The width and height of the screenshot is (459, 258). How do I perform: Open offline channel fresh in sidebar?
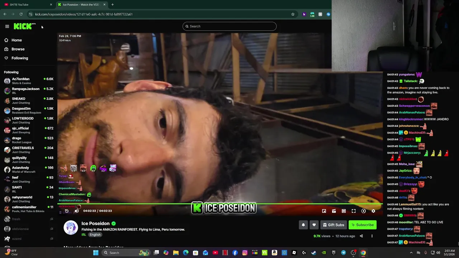tap(29, 219)
